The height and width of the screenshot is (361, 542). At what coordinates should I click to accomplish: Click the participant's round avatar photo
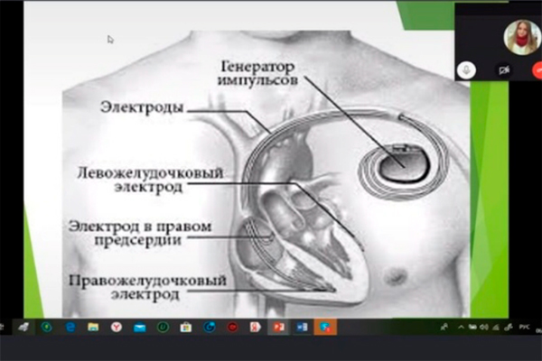520,35
